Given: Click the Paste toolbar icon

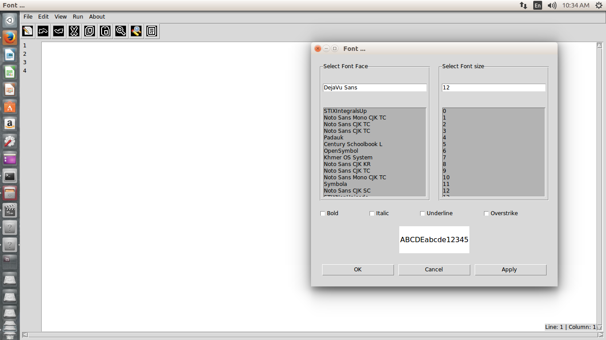Looking at the screenshot, I should pyautogui.click(x=105, y=31).
